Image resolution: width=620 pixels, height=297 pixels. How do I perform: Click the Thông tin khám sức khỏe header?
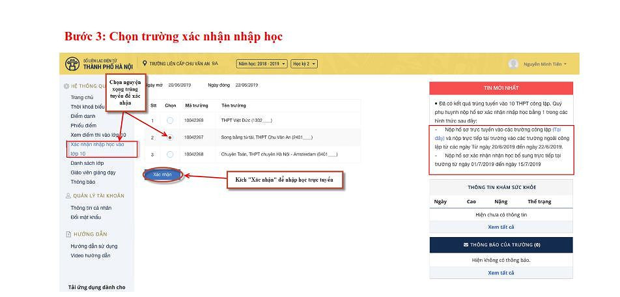coord(501,187)
